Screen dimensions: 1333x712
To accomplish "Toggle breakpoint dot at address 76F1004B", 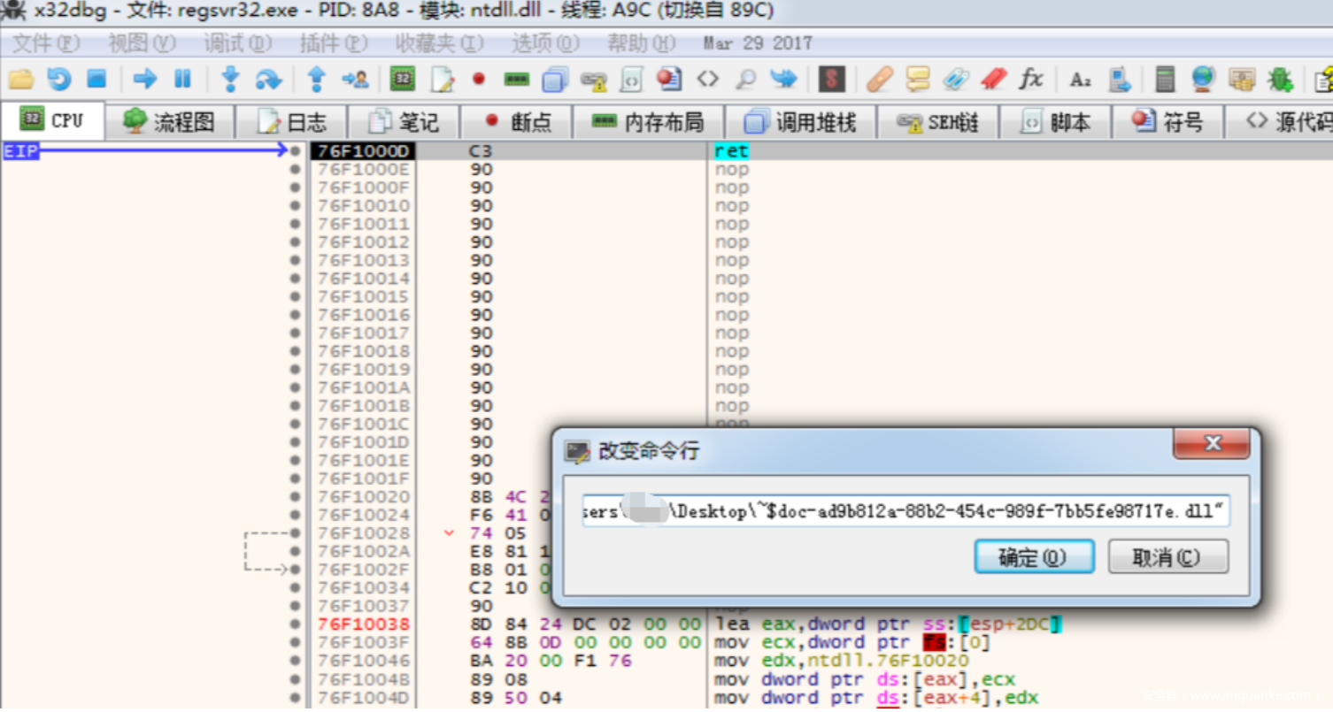I will 295,679.
